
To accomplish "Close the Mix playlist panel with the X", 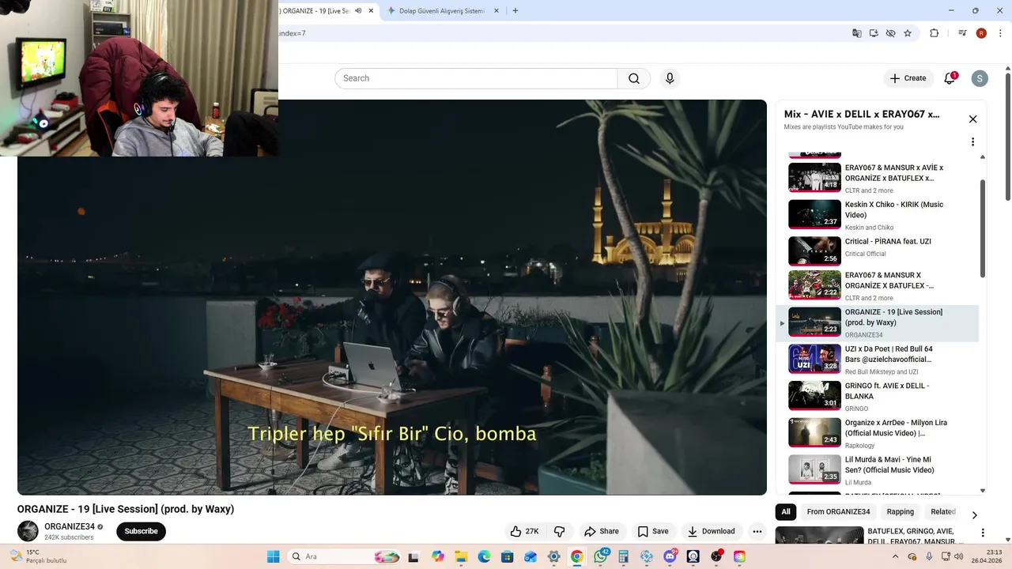I will [x=972, y=119].
